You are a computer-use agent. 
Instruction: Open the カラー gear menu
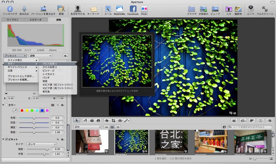(x=62, y=105)
